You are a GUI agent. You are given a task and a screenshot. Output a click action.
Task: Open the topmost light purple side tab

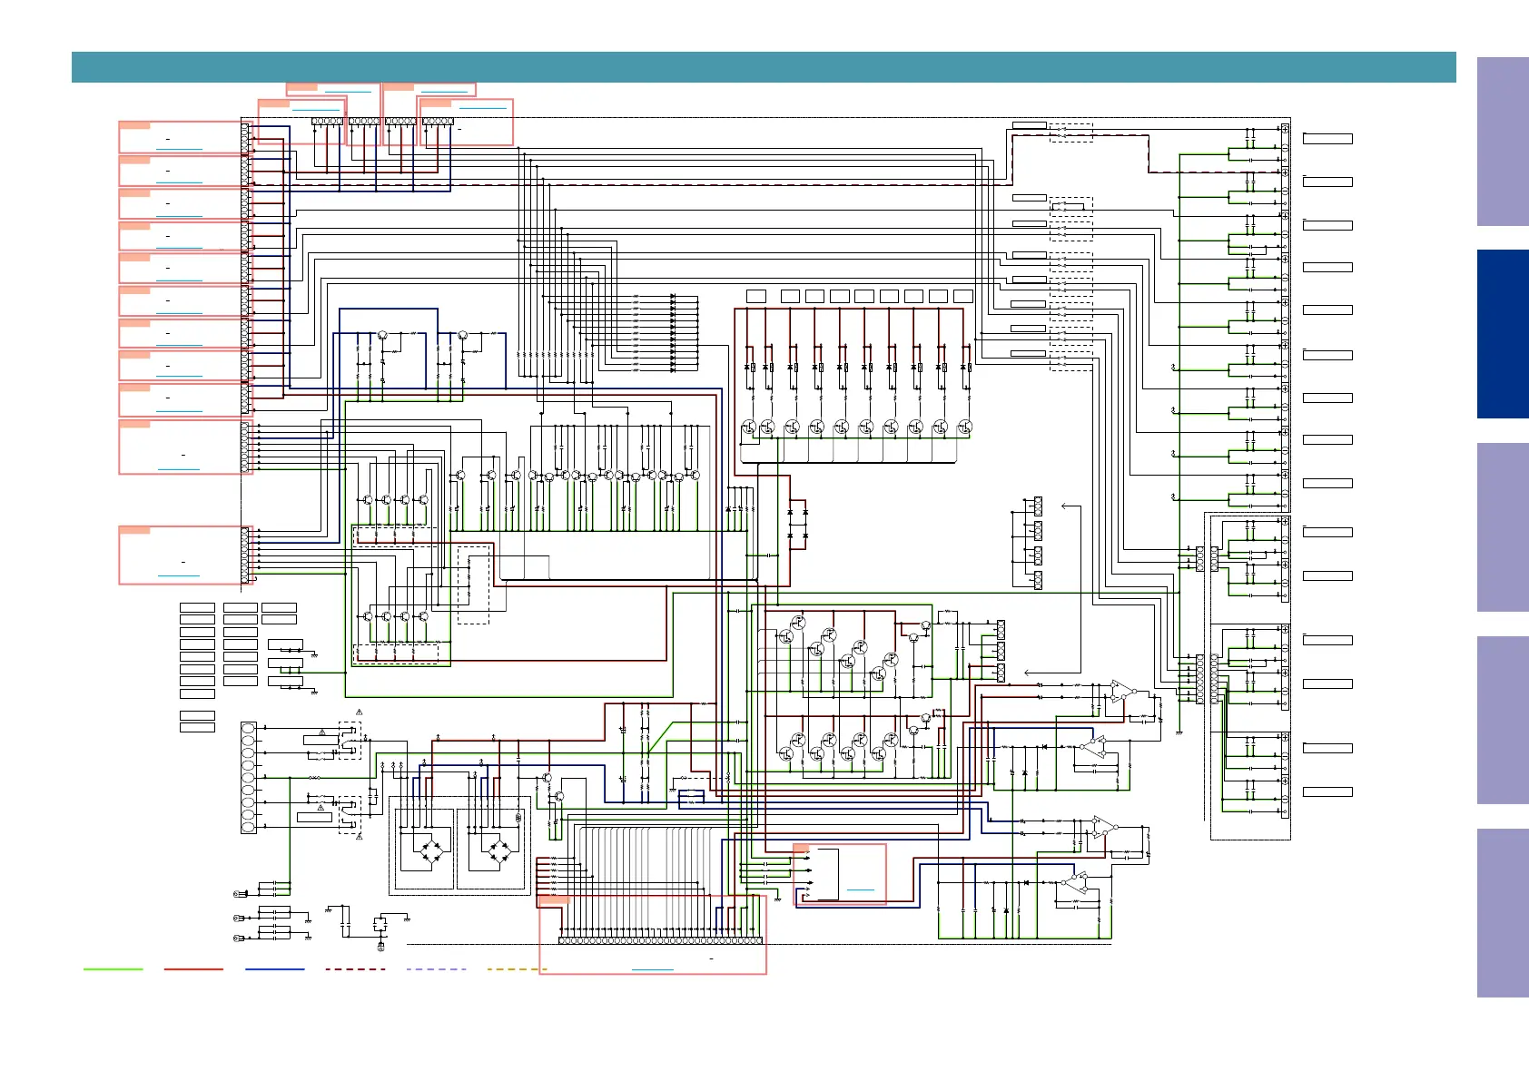[1503, 142]
